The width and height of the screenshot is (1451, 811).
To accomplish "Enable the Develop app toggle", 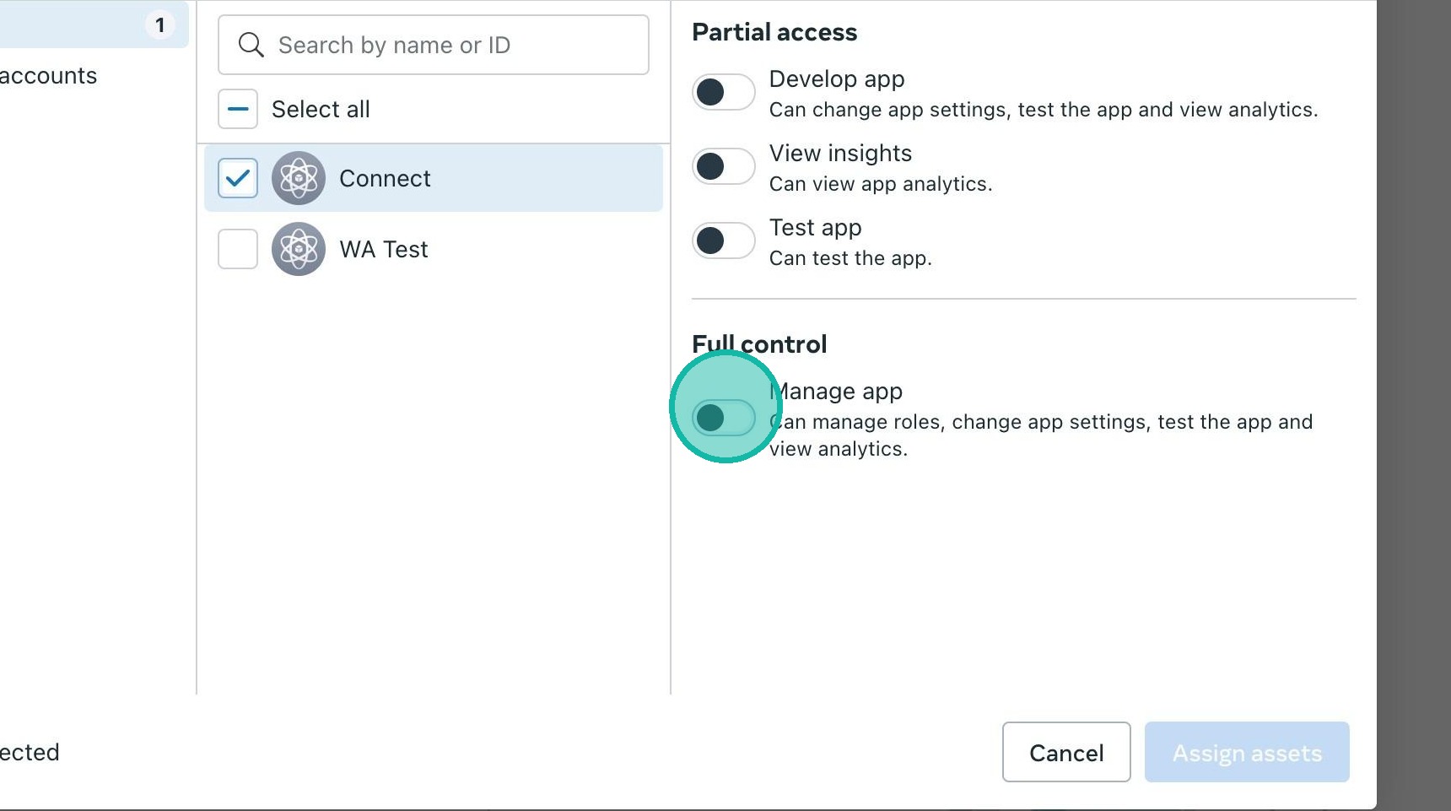I will pos(723,92).
